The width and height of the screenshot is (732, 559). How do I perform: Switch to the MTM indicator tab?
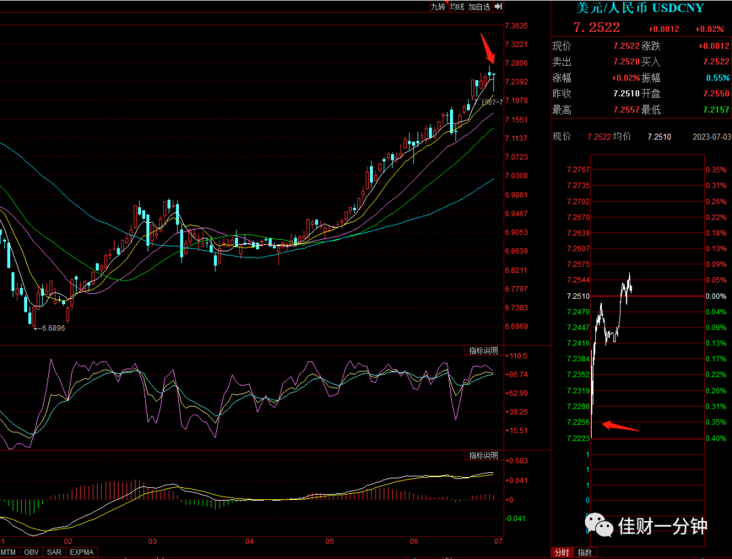click(x=8, y=552)
